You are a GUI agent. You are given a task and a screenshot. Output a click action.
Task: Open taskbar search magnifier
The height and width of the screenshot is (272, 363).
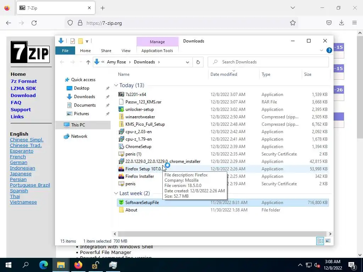26,265
